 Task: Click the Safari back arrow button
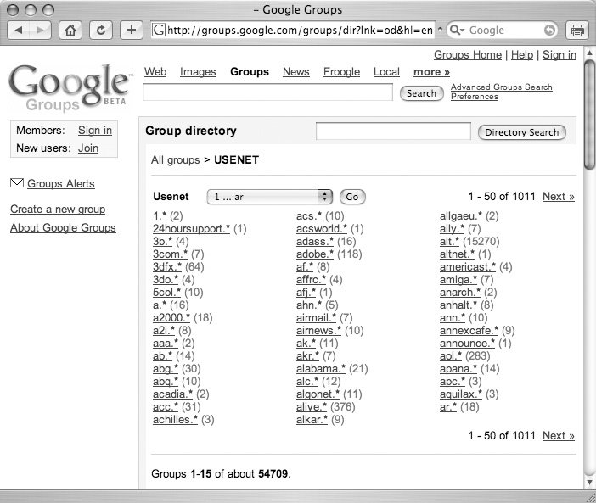pos(20,31)
